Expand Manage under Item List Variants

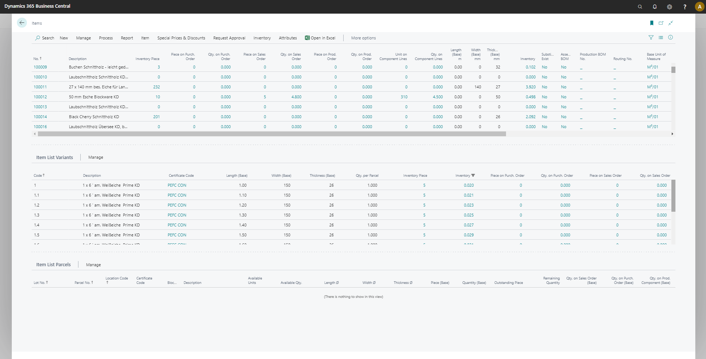coord(96,157)
